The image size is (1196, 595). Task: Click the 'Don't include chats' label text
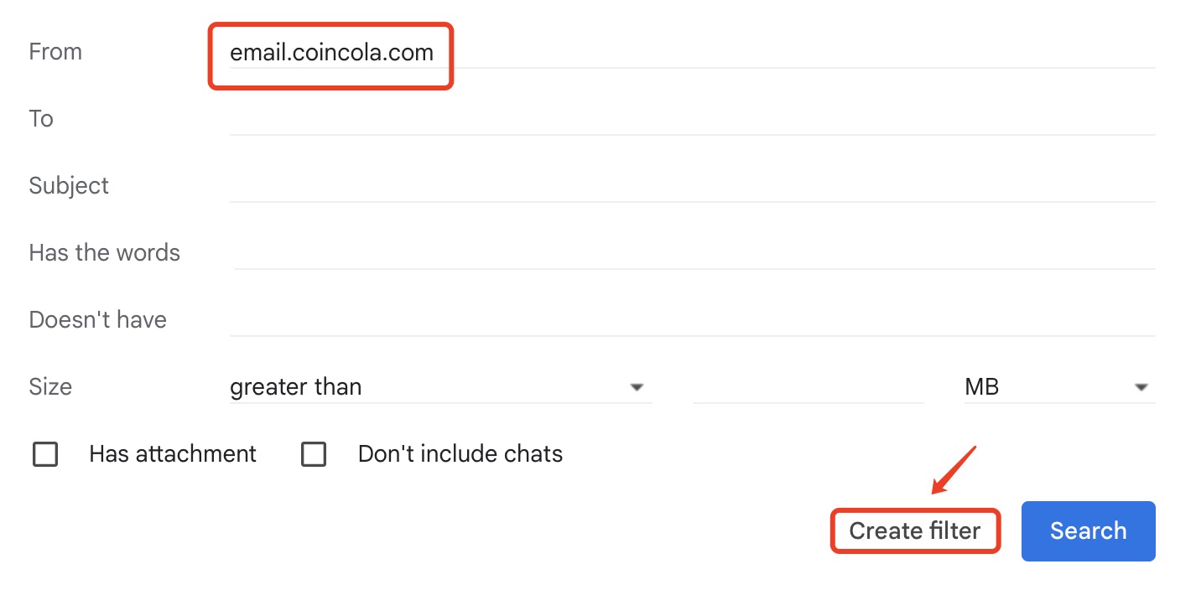(x=460, y=454)
